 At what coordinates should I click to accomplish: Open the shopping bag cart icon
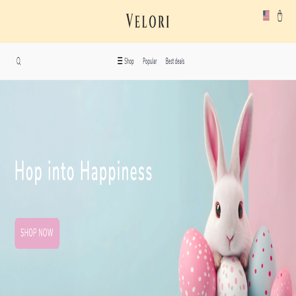click(280, 16)
